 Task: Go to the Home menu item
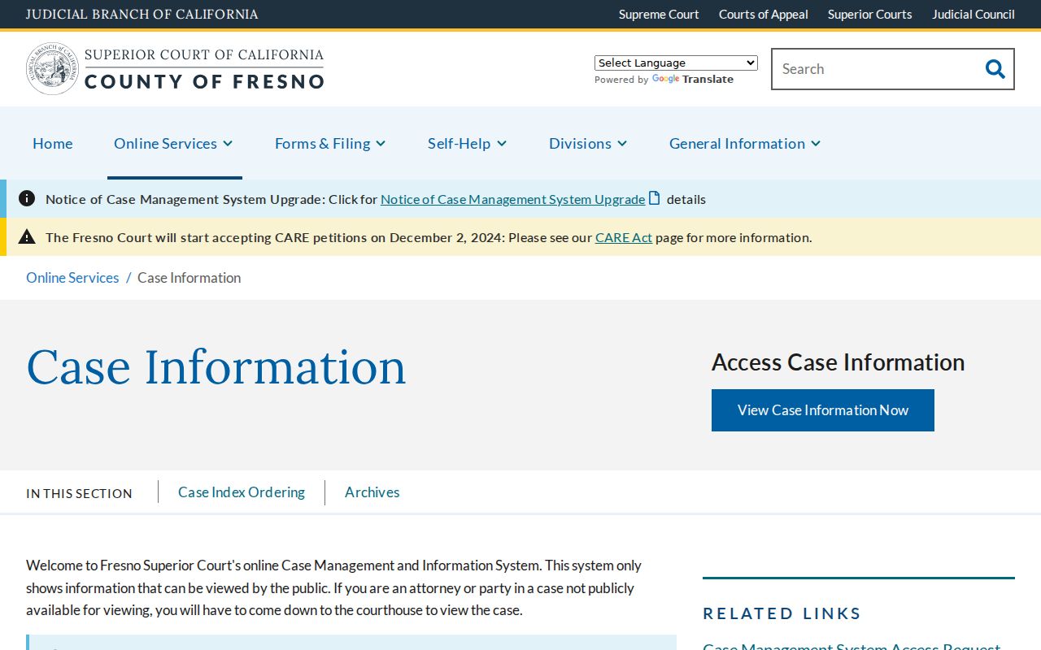53,143
